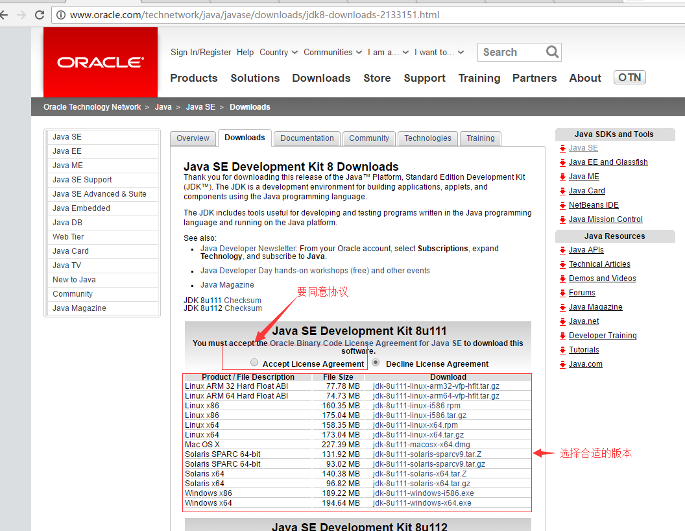Click download arrow icon beside NetBeans IDE
The width and height of the screenshot is (685, 531).
[x=562, y=205]
